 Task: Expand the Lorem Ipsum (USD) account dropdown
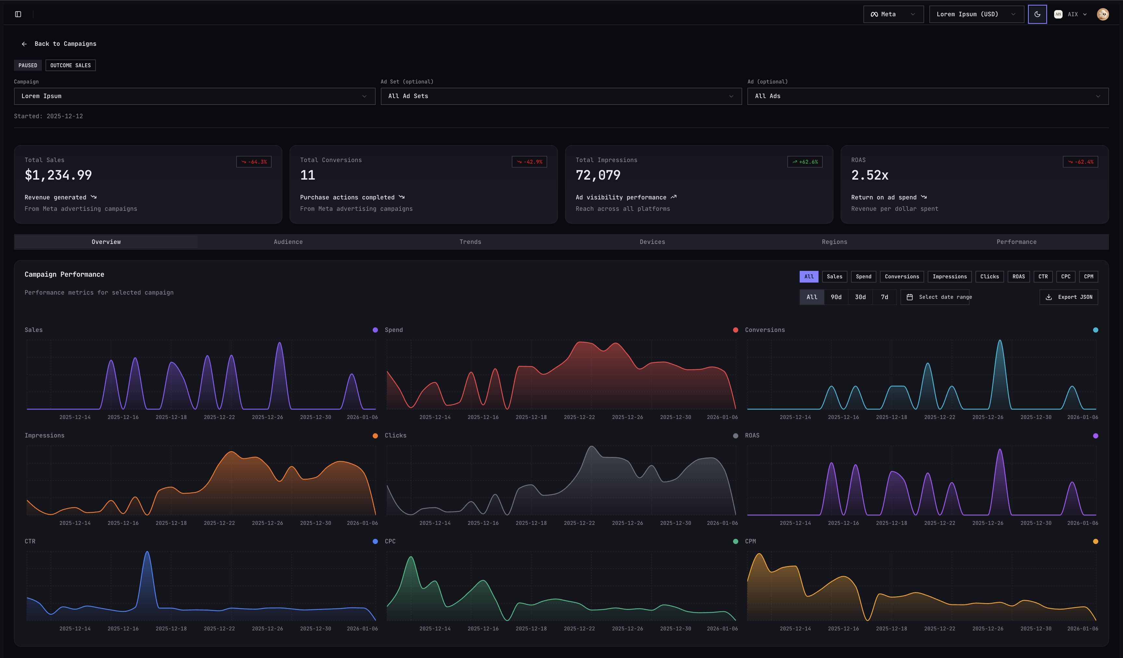coord(976,14)
